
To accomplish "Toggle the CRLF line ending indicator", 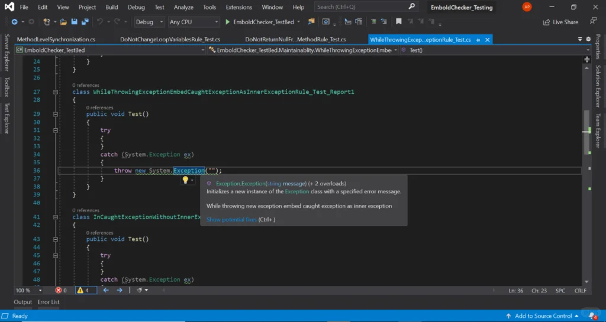I will coord(580,291).
